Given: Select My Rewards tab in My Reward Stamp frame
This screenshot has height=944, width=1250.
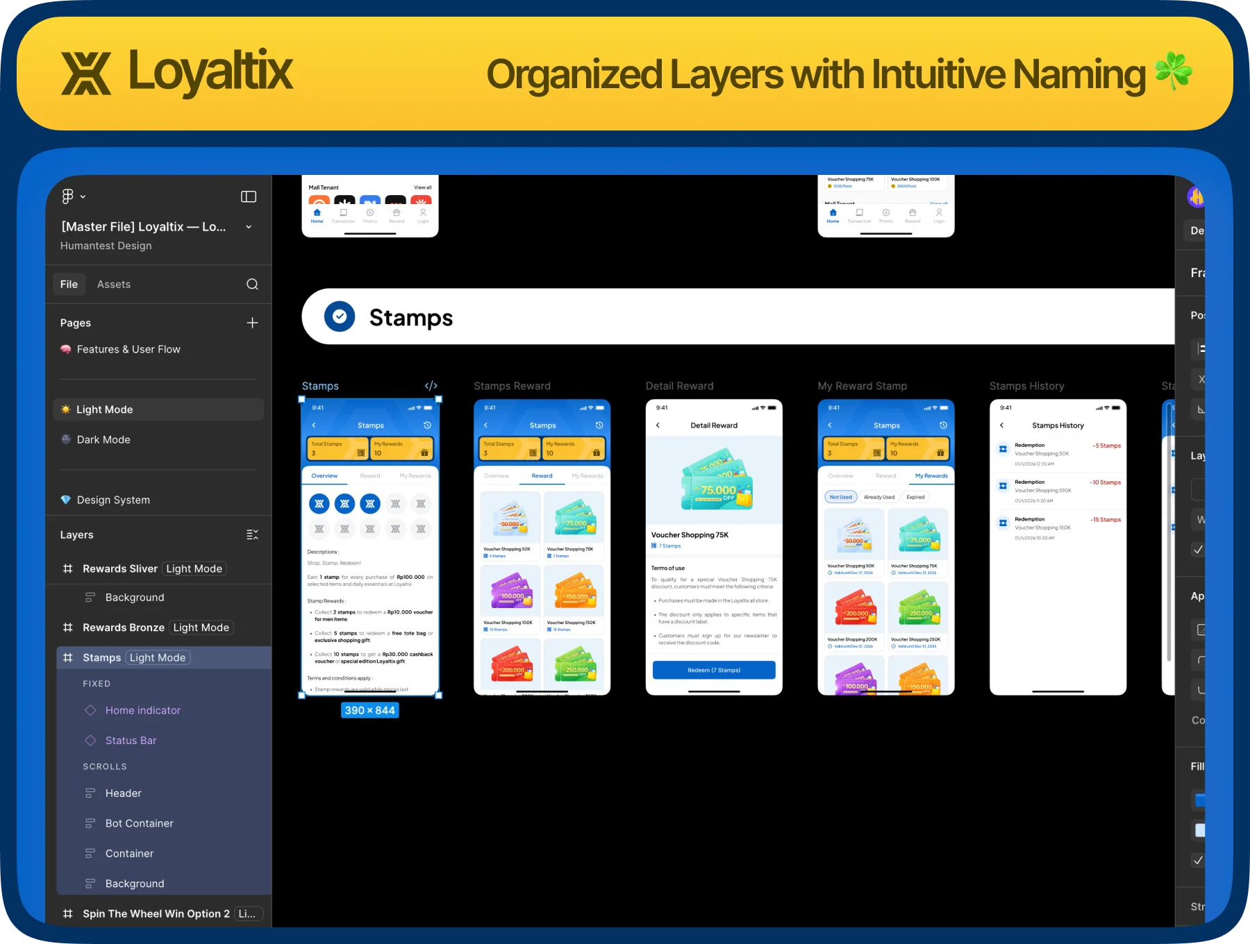Looking at the screenshot, I should 931,476.
